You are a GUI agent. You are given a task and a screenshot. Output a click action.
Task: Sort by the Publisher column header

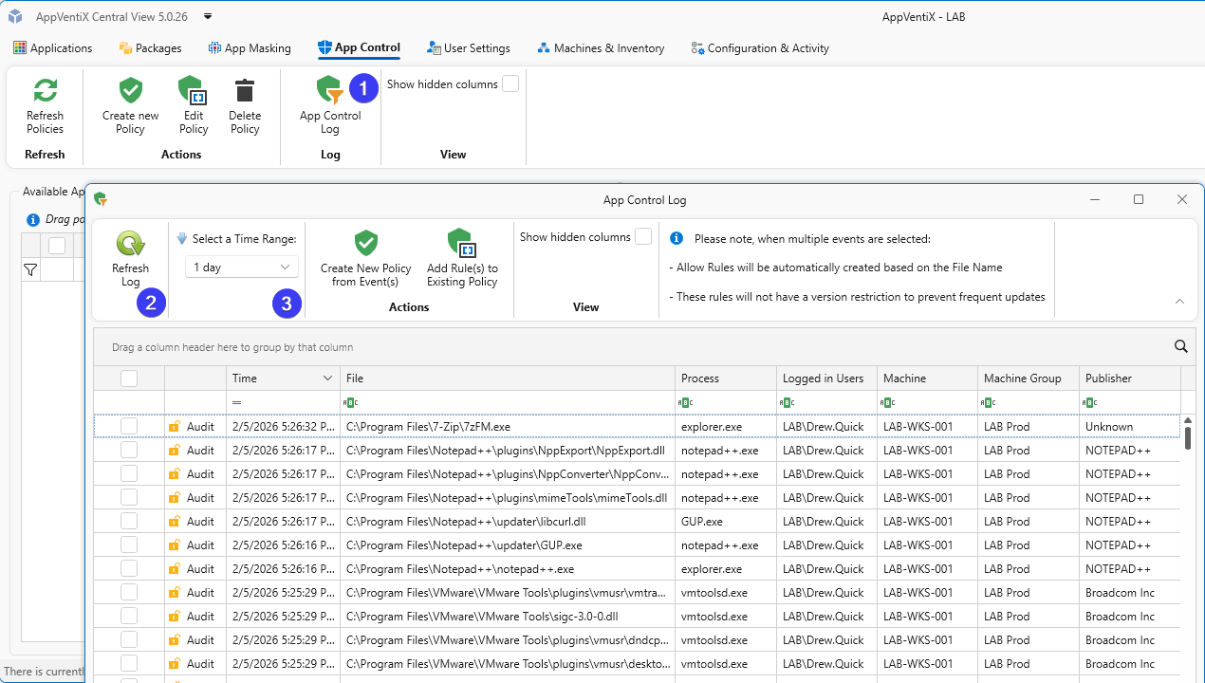(x=1108, y=378)
